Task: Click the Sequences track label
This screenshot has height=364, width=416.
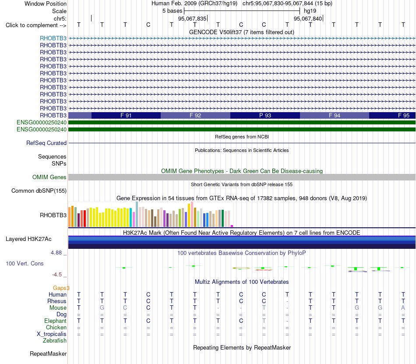Action: click(52, 156)
